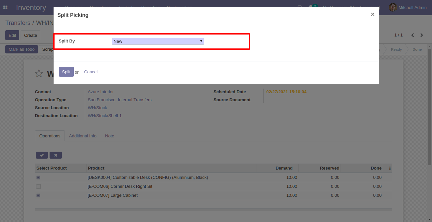Click the horizontal scrollbar under the table
The image size is (432, 222).
(213, 209)
